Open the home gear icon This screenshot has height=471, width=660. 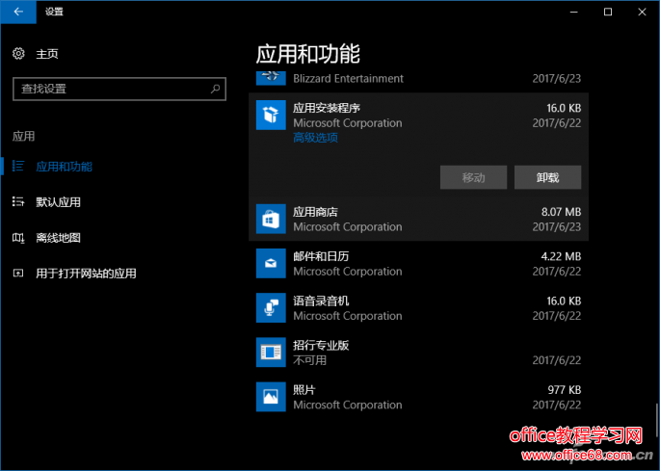[18, 53]
